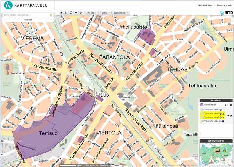Open the Tulosta dropdown menu
The image size is (234, 167).
[105, 13]
